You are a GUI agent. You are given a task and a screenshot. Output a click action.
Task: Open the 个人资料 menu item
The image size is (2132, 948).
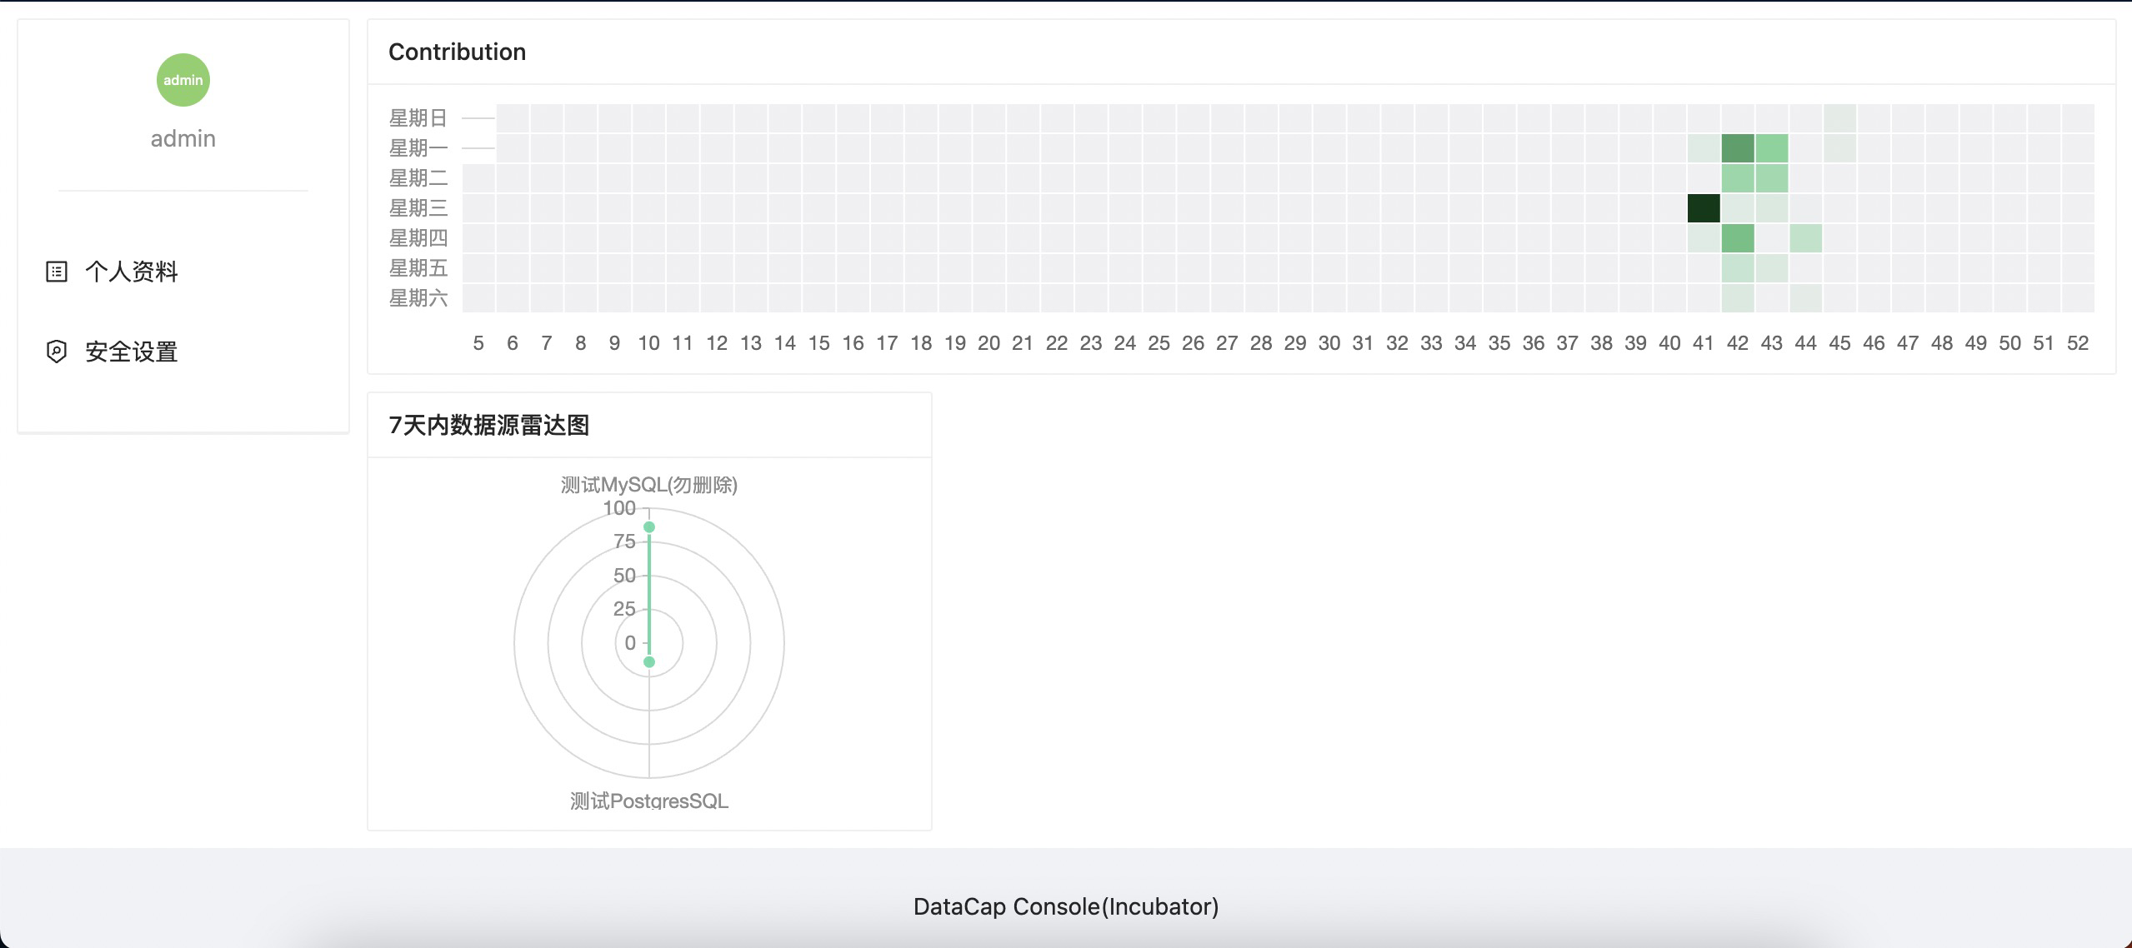point(131,272)
